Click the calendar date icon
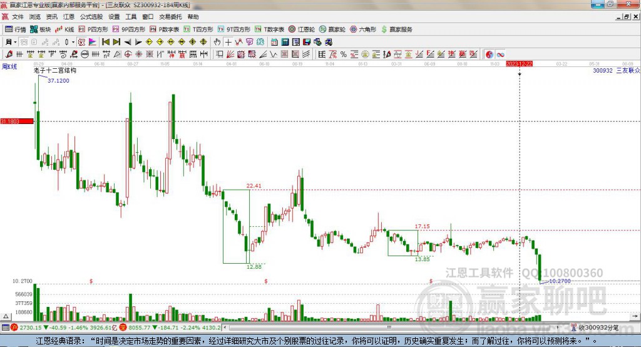This screenshot has width=641, height=347. (274, 42)
